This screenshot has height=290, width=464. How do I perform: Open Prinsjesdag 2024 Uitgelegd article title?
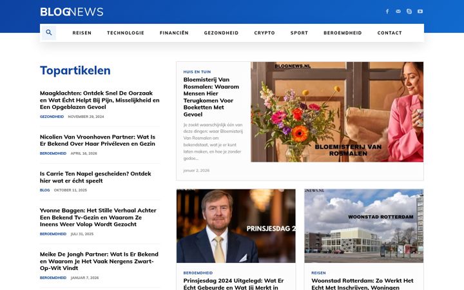[x=233, y=284]
